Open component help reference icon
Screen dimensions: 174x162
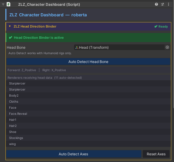[156, 4]
